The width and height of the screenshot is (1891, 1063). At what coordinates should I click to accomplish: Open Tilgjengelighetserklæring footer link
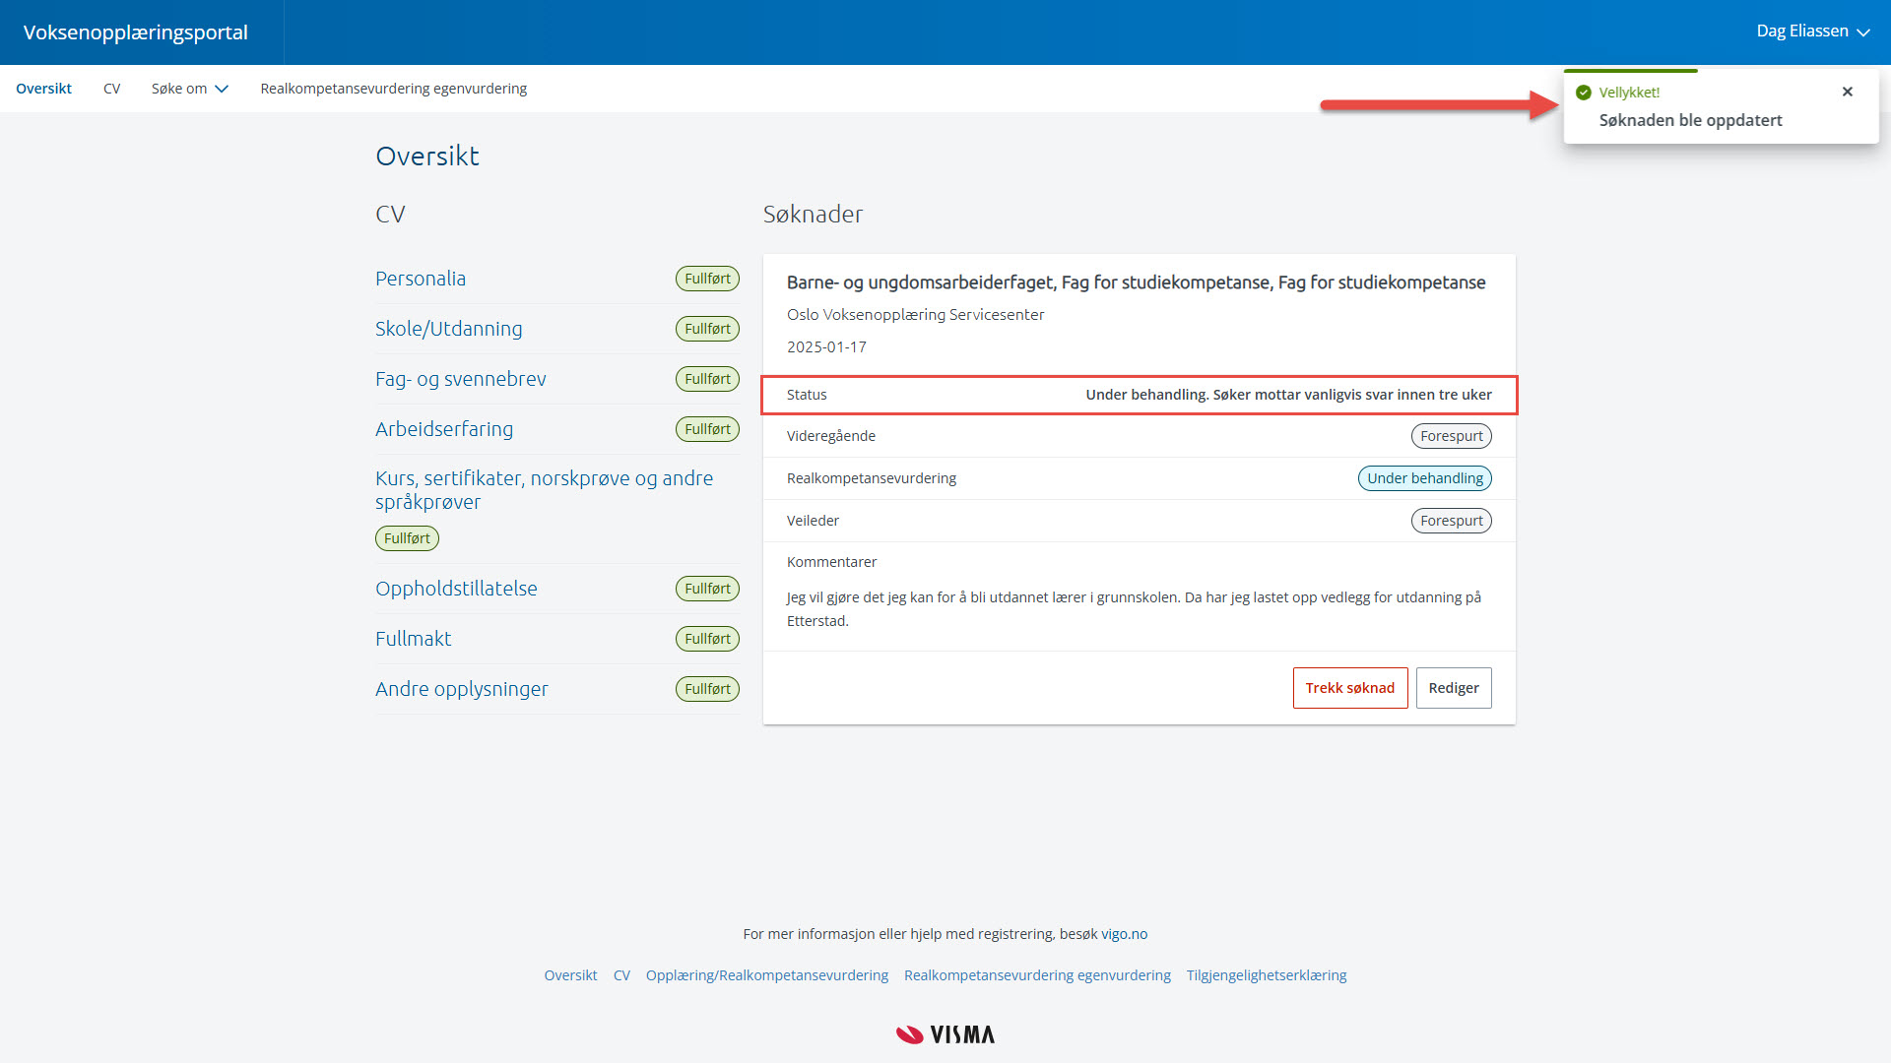(1266, 975)
